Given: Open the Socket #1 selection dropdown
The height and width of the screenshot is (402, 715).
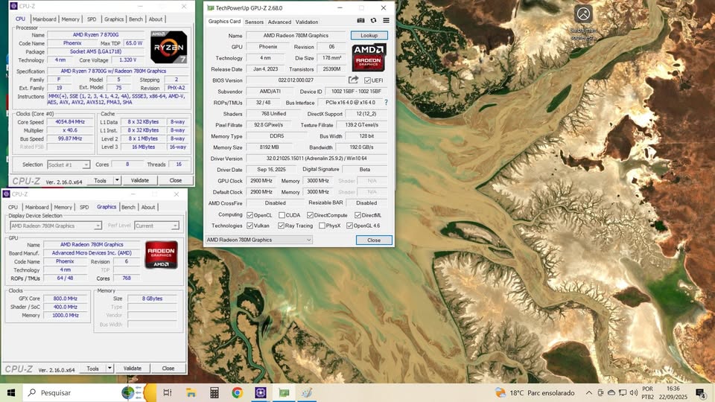Looking at the screenshot, I should click(69, 165).
